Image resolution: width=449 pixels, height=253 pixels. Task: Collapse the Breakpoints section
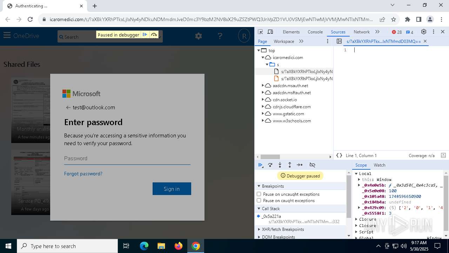(x=259, y=186)
